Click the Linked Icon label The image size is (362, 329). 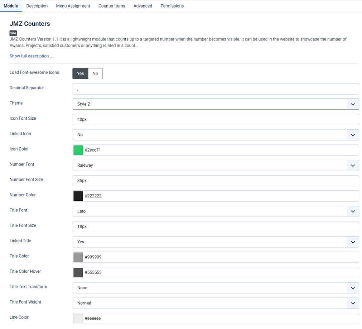coord(20,134)
